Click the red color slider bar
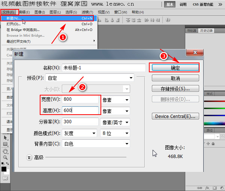Image resolution: width=225 pixels, height=191 pixels. (x=214, y=101)
